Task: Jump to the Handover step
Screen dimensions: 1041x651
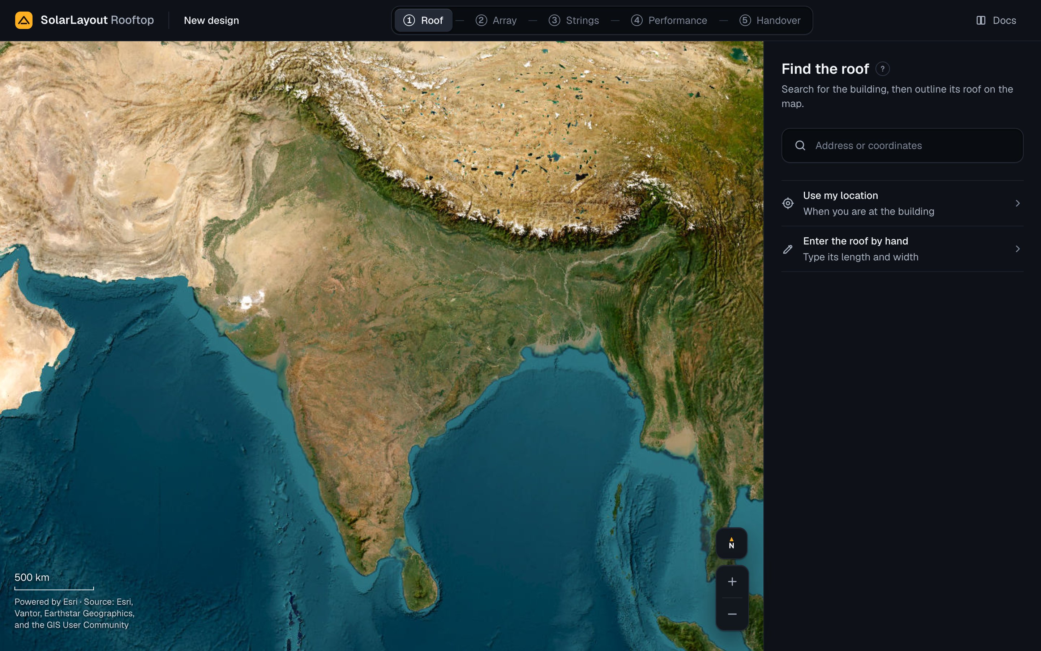Action: pos(770,20)
